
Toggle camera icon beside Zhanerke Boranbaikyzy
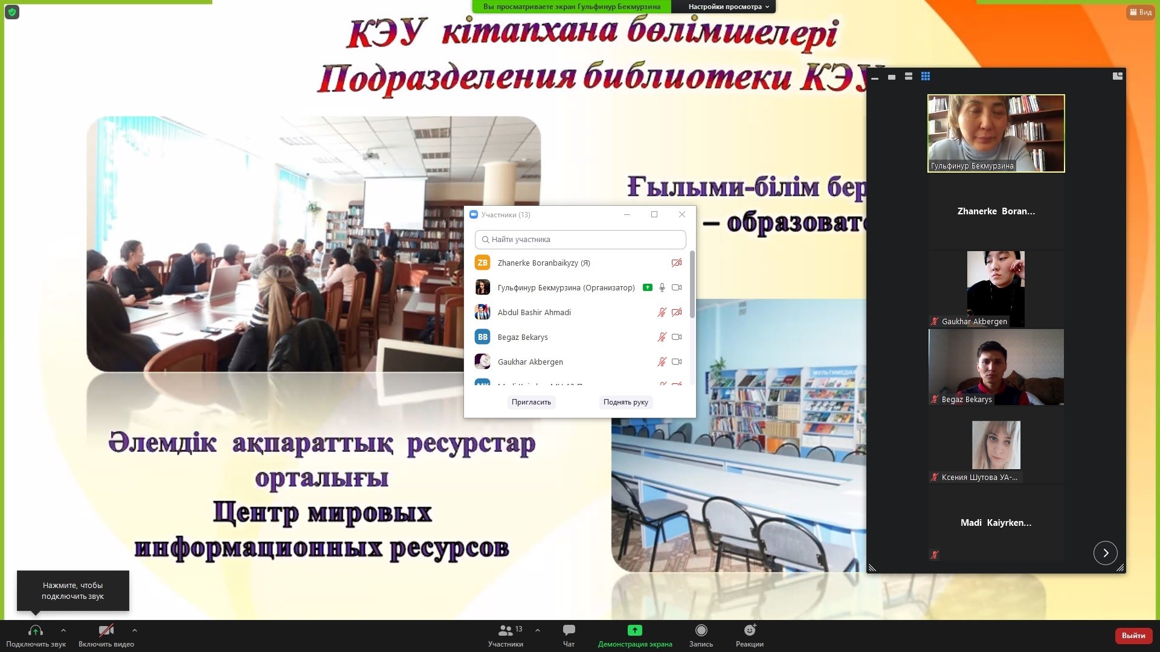pyautogui.click(x=677, y=263)
